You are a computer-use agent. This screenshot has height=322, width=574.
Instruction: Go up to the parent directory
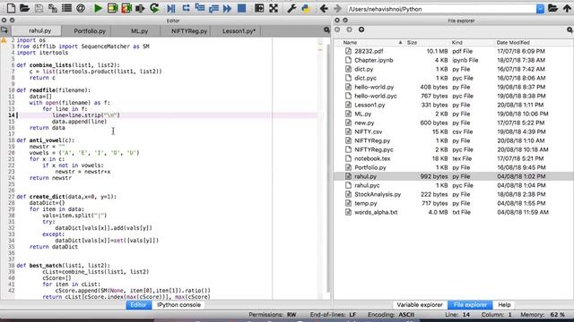tap(567, 8)
